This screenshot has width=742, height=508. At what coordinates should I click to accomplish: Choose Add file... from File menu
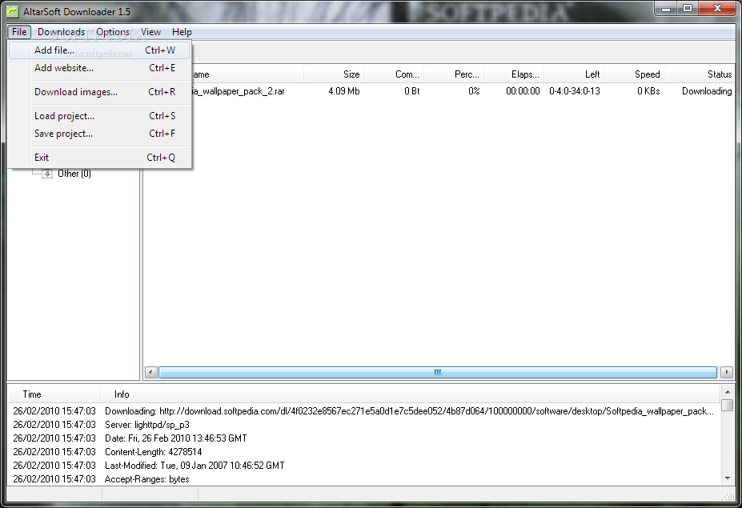point(99,50)
